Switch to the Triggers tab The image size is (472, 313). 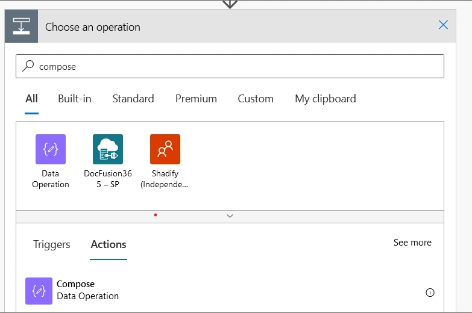(51, 244)
